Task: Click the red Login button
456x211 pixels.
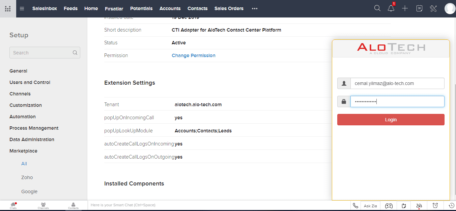Action: click(391, 120)
